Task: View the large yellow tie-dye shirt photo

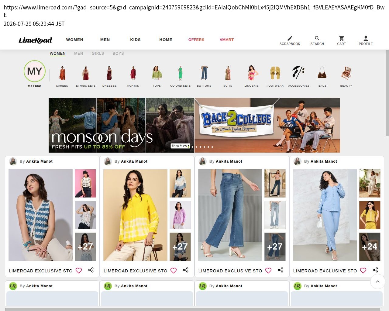Action: [x=136, y=215]
